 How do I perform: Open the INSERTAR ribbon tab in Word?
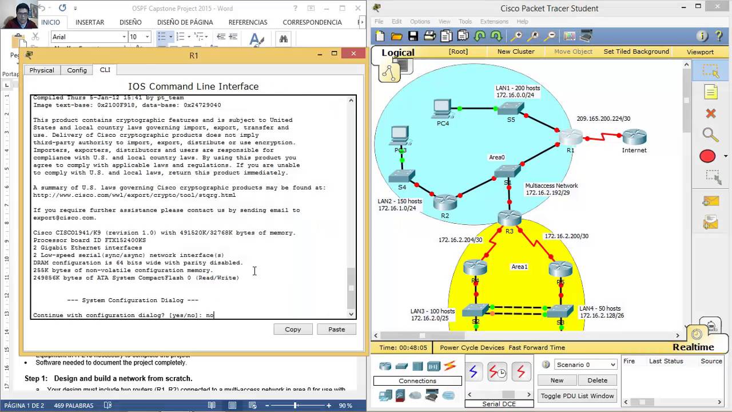(90, 22)
